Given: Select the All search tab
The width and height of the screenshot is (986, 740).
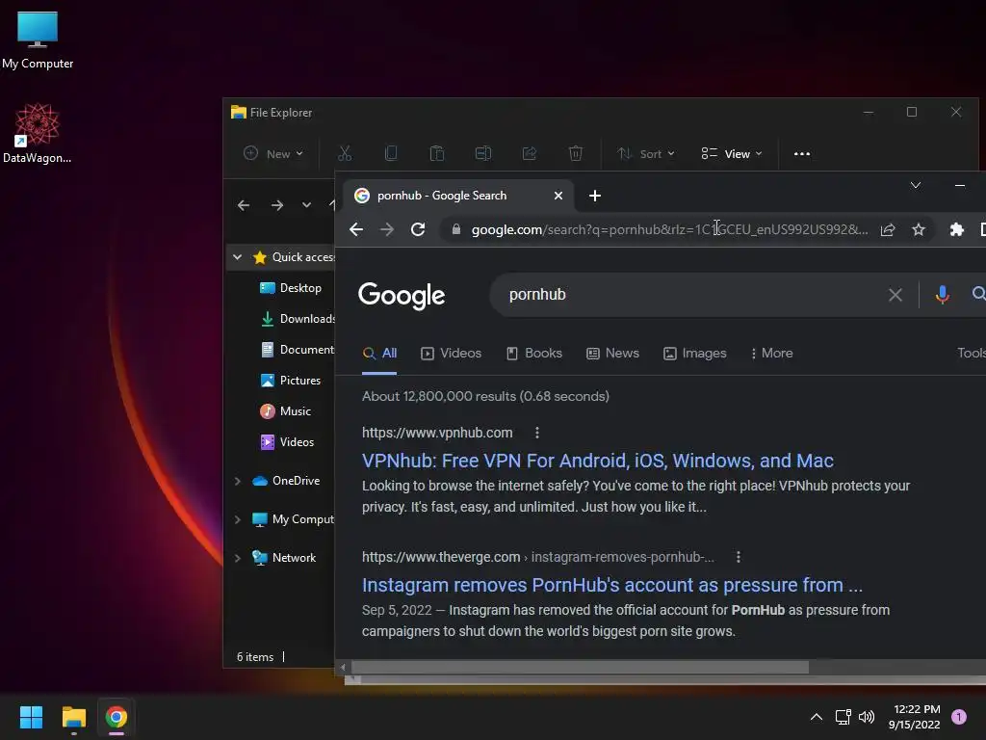Looking at the screenshot, I should tap(379, 353).
